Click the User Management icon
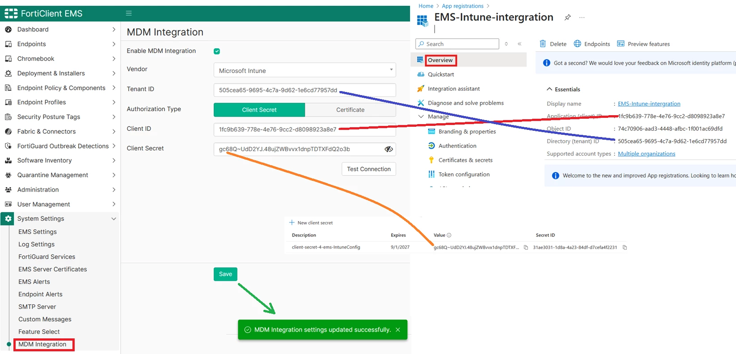 tap(8, 204)
